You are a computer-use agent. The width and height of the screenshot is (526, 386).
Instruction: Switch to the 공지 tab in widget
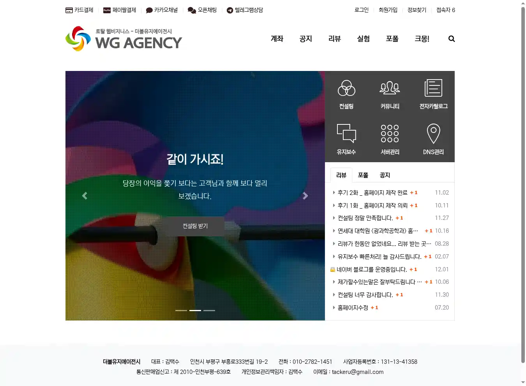pos(385,175)
